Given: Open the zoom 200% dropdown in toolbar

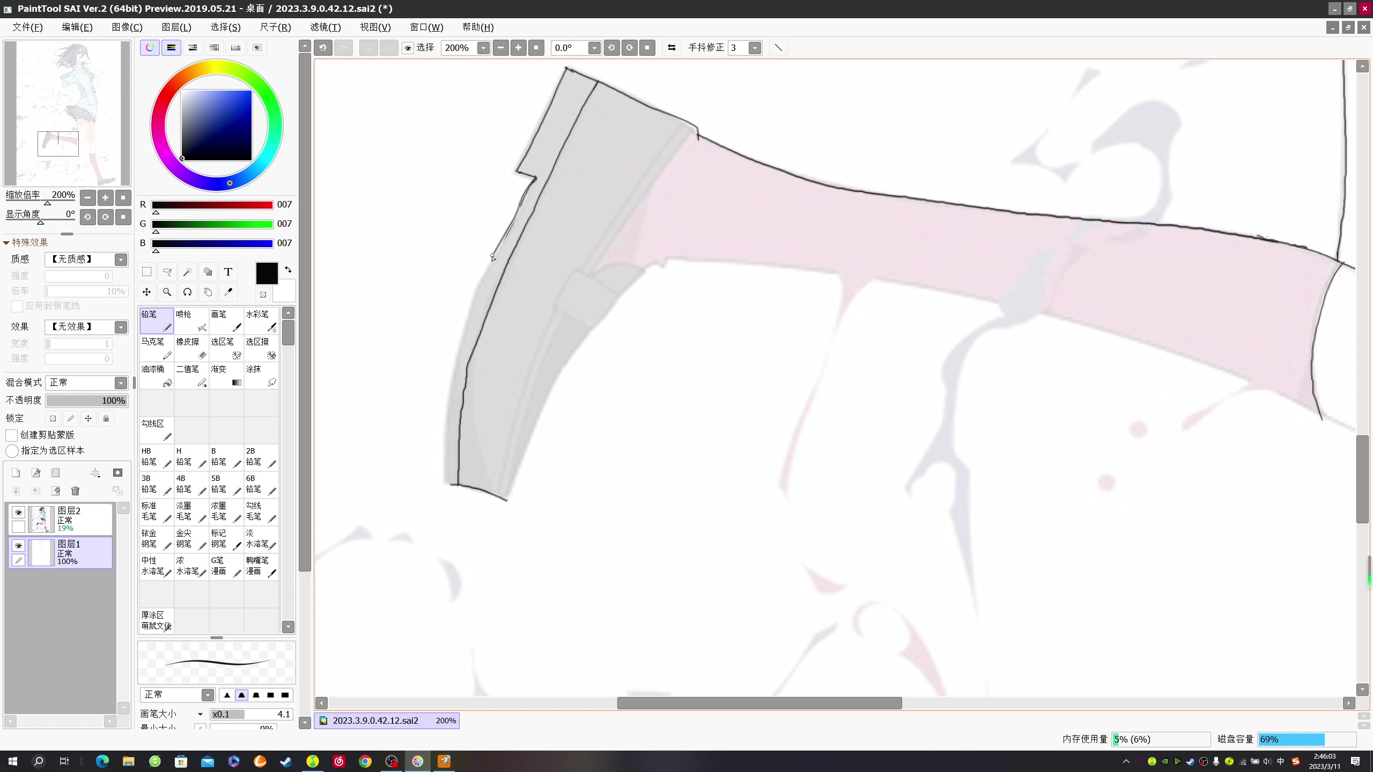Looking at the screenshot, I should tap(483, 48).
